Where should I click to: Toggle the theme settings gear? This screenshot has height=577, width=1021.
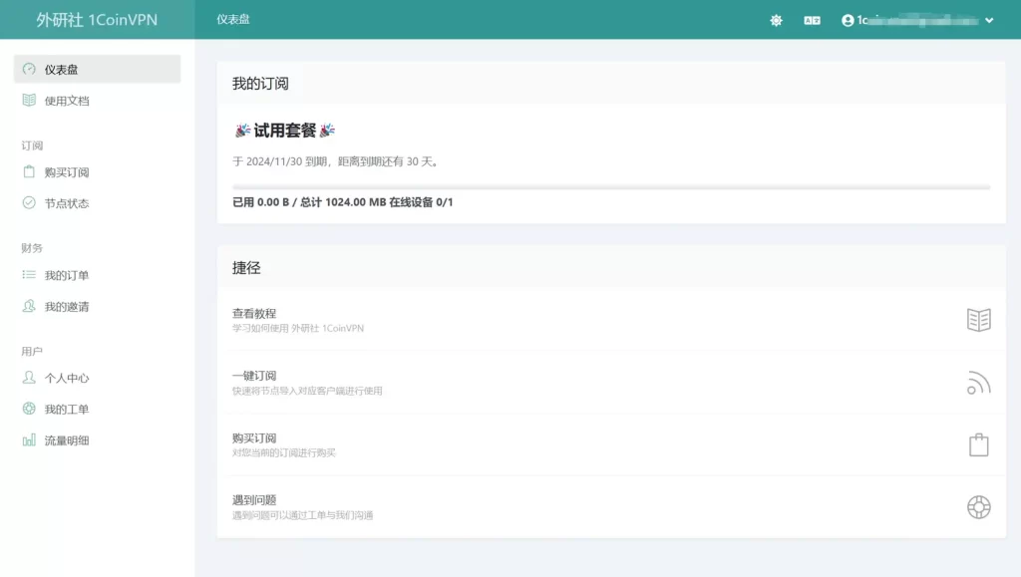pos(775,19)
